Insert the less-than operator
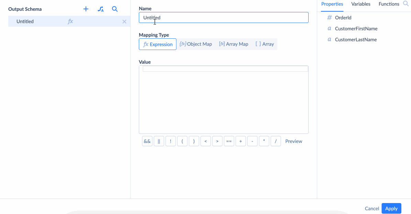The width and height of the screenshot is (411, 214). (x=205, y=141)
